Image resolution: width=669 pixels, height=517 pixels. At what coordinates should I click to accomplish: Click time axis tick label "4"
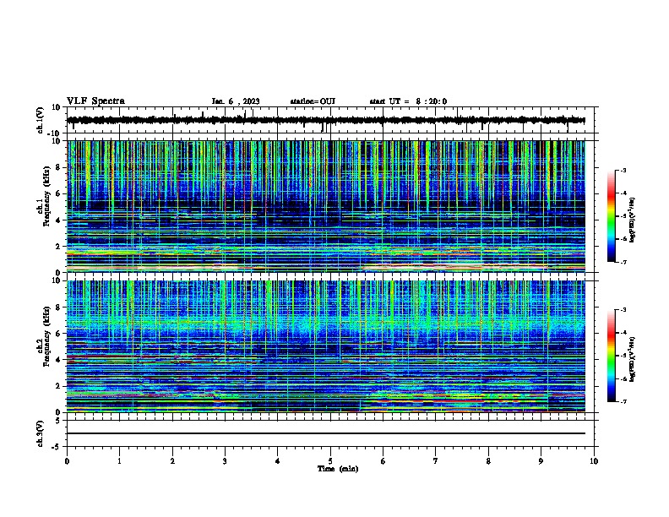[278, 461]
